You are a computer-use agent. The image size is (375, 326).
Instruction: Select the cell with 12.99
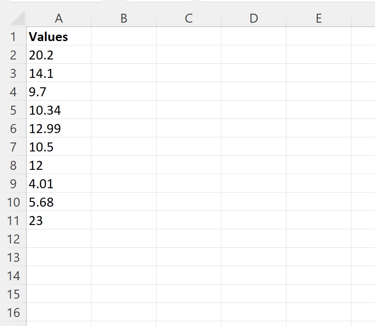[x=59, y=128]
